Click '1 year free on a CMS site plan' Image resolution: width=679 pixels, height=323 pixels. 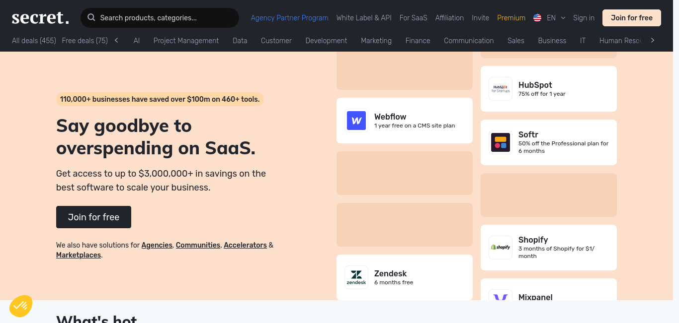[415, 126]
